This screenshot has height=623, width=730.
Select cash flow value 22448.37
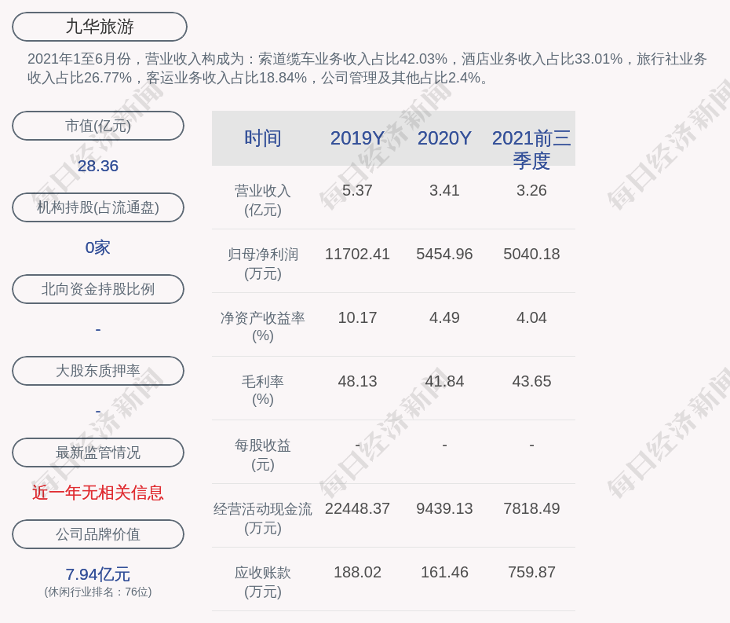357,508
